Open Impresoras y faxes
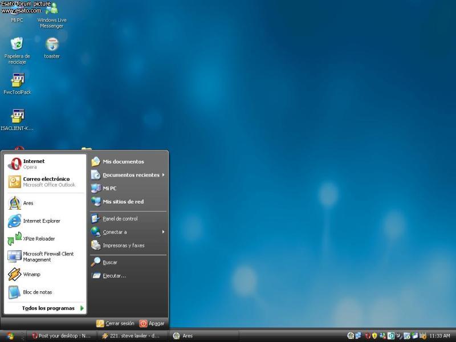The image size is (456, 342). [128, 246]
